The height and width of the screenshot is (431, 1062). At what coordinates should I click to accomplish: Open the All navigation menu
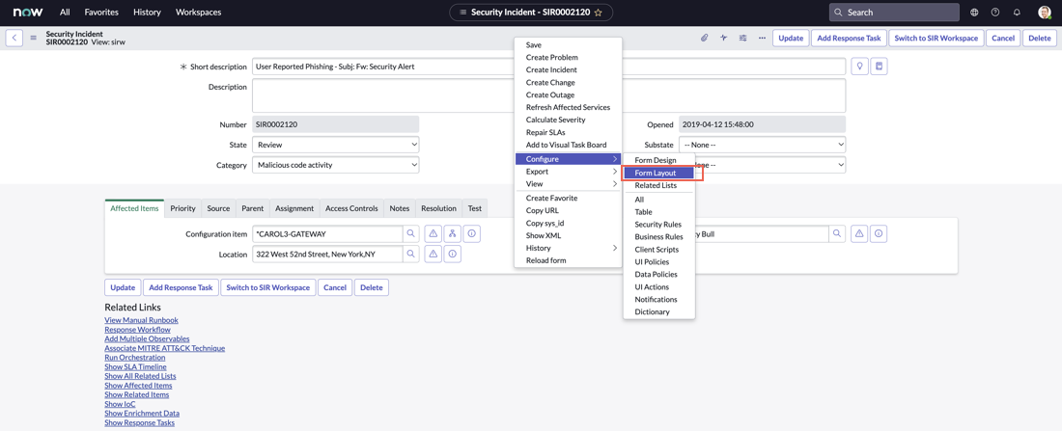(x=65, y=13)
